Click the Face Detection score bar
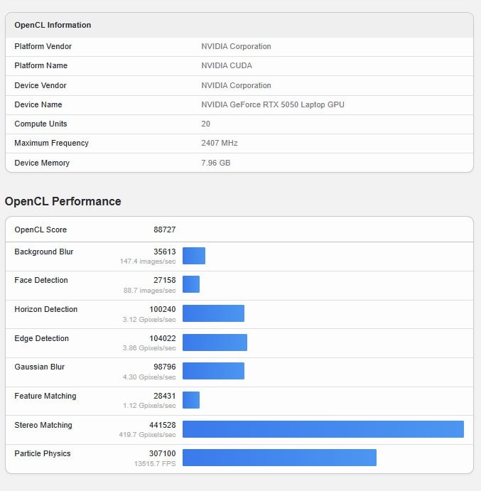481x491 pixels. (191, 284)
